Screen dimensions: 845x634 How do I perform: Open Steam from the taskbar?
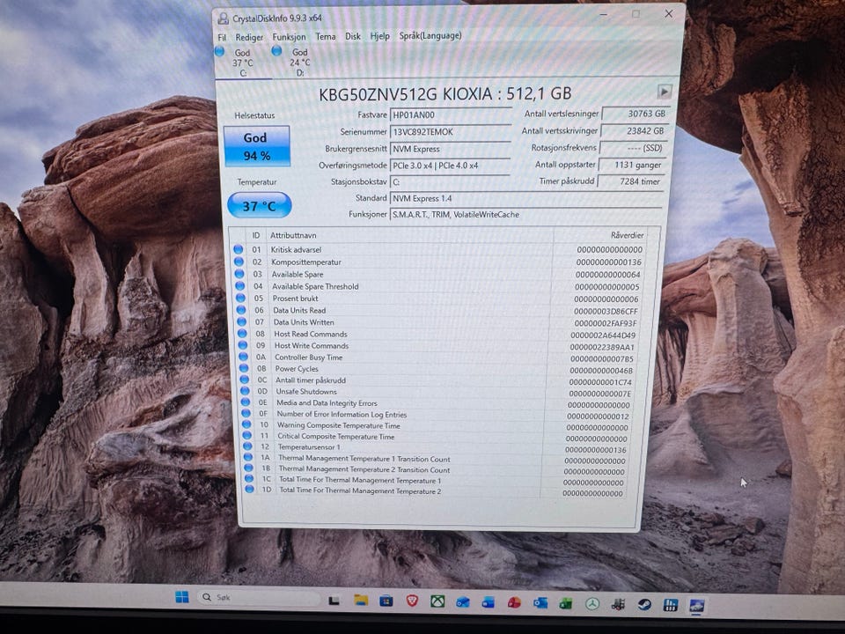tap(644, 604)
